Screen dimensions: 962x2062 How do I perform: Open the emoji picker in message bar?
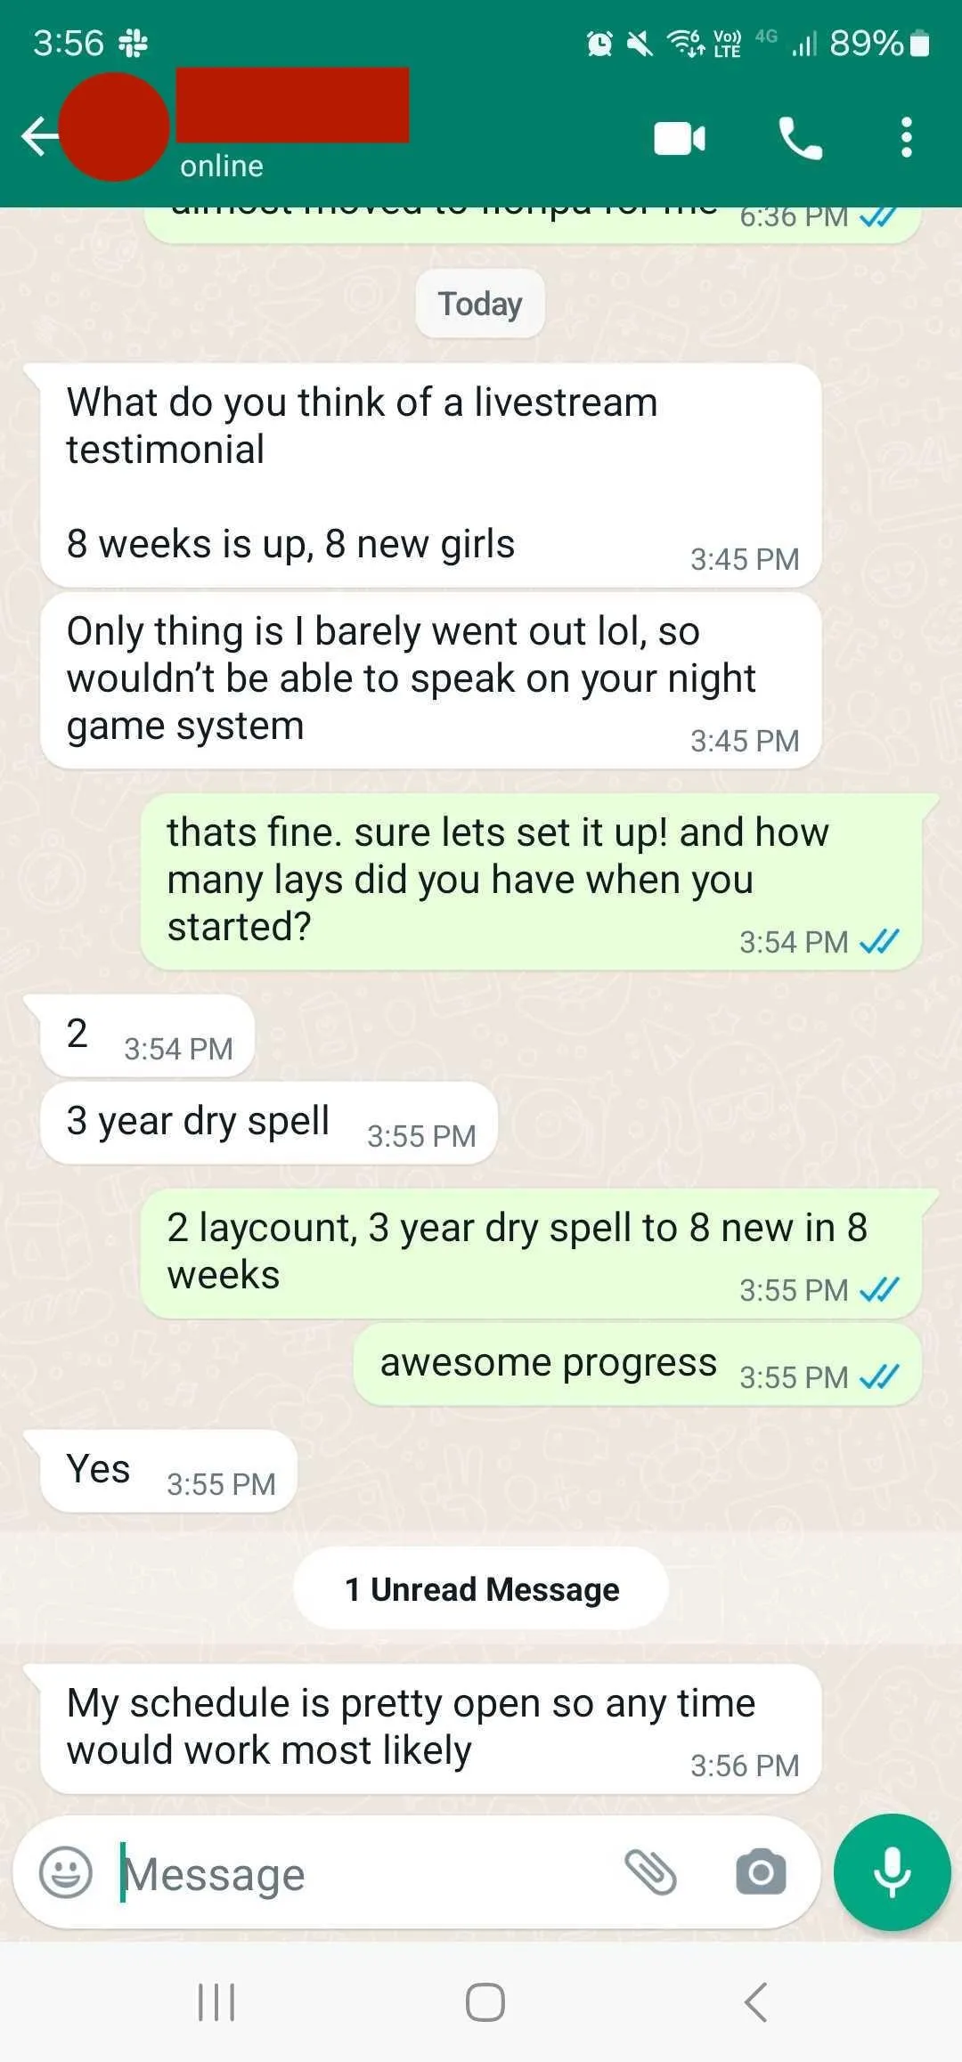pos(66,1873)
